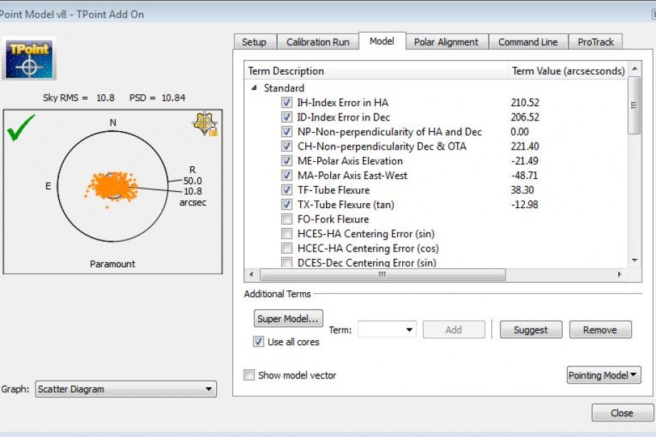Click the value -48.71 for MA term

coord(524,175)
